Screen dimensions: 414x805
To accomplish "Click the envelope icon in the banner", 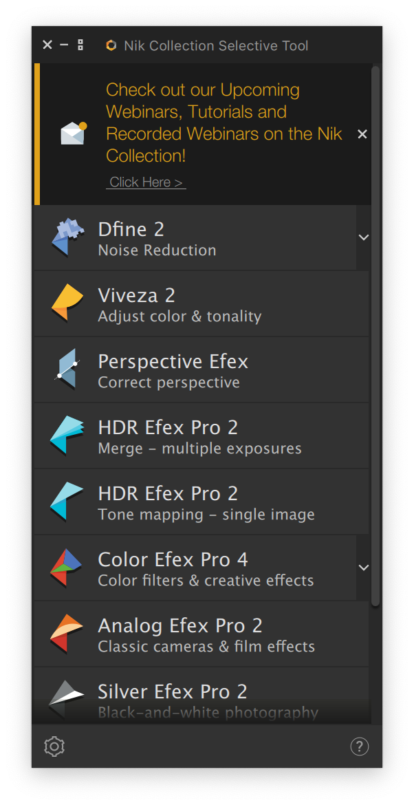I will 73,134.
